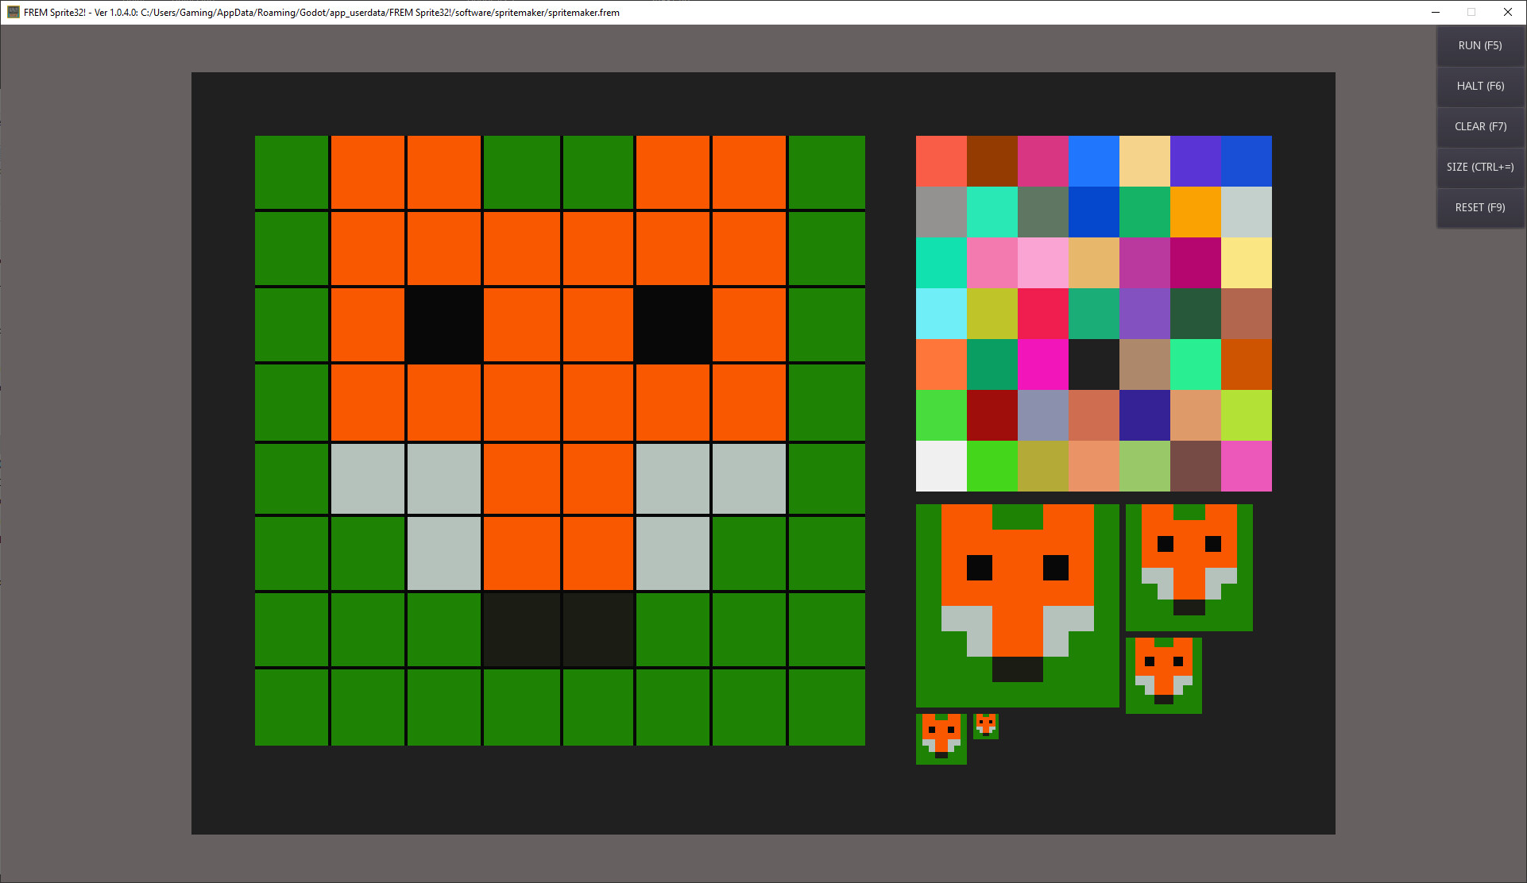1527x883 pixels.
Task: Click the largest fox sprite preview
Action: tap(1017, 605)
